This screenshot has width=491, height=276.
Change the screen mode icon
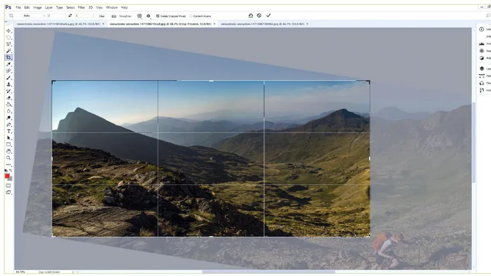point(9,192)
